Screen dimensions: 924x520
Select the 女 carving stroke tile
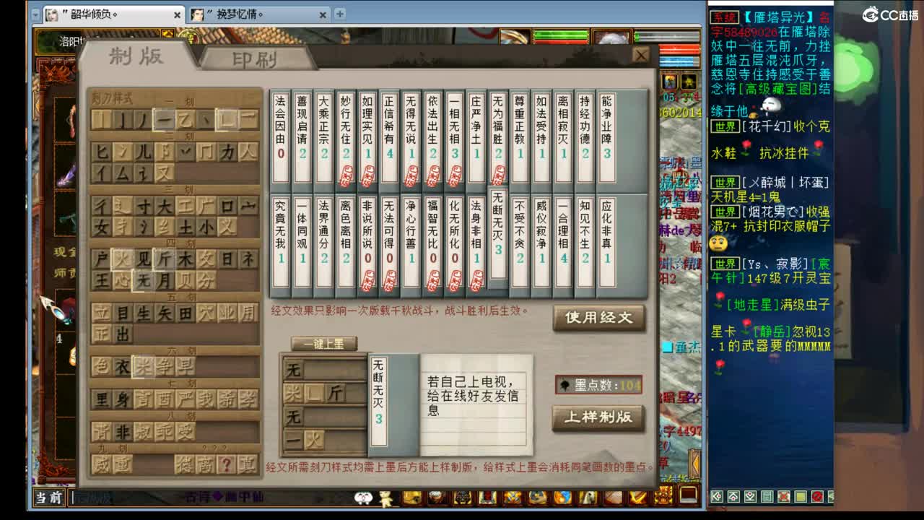102,227
